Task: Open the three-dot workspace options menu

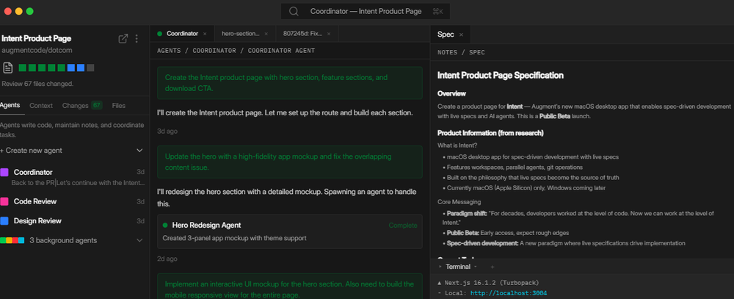Action: click(x=137, y=39)
